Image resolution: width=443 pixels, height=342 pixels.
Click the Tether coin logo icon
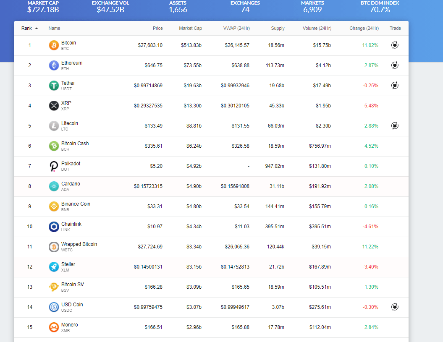coord(54,85)
